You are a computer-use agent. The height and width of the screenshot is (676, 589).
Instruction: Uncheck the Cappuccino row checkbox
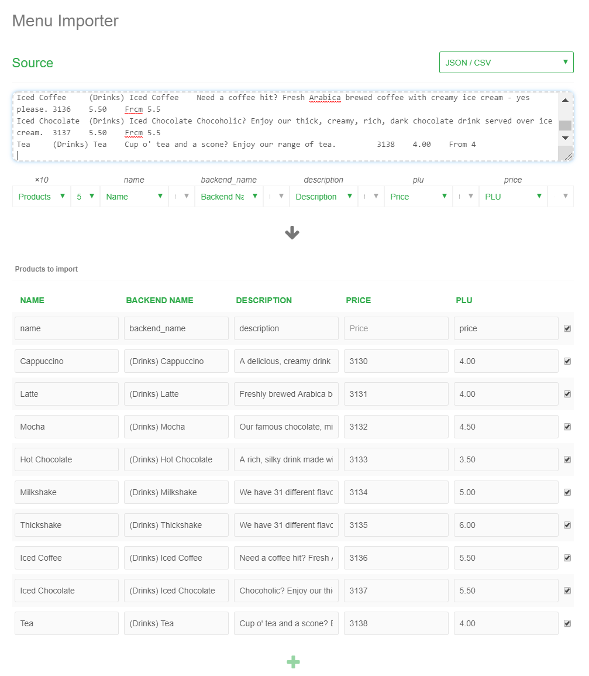click(x=567, y=361)
